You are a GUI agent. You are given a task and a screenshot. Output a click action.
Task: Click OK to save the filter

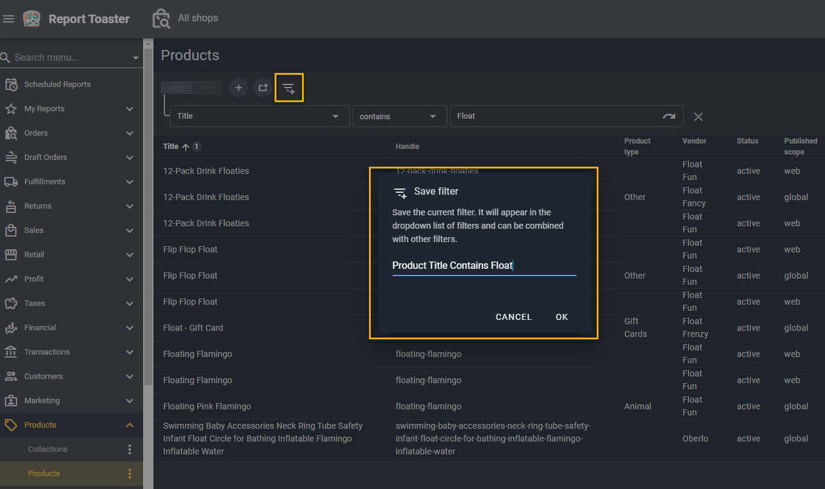[561, 317]
